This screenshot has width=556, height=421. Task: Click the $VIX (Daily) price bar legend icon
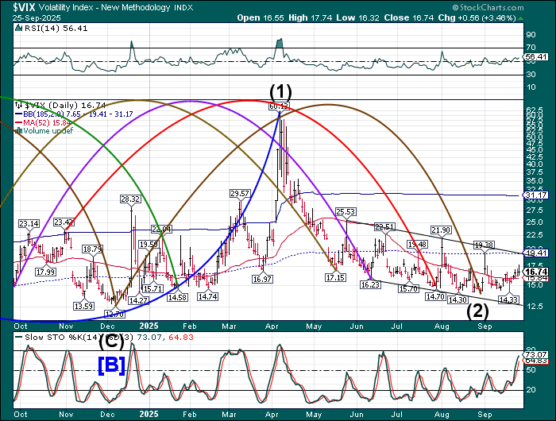click(17, 105)
